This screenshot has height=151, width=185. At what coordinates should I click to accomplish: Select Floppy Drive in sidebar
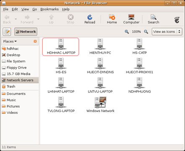coord(20,67)
